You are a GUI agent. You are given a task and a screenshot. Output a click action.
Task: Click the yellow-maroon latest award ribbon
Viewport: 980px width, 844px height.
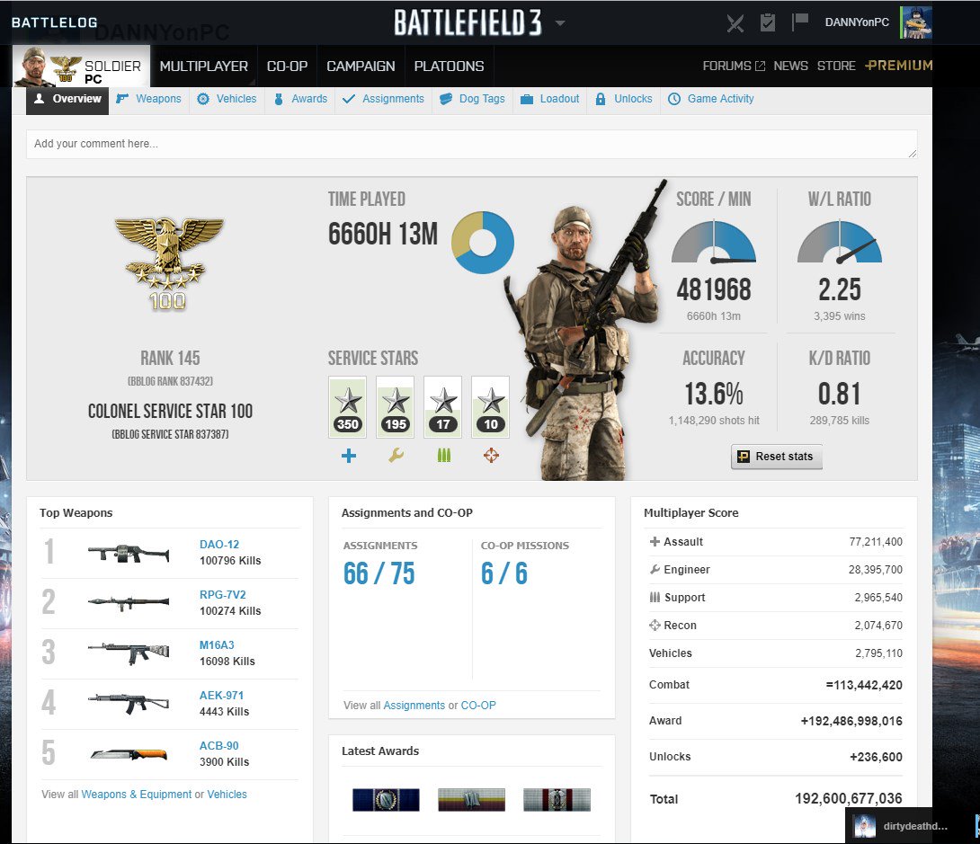tap(471, 800)
